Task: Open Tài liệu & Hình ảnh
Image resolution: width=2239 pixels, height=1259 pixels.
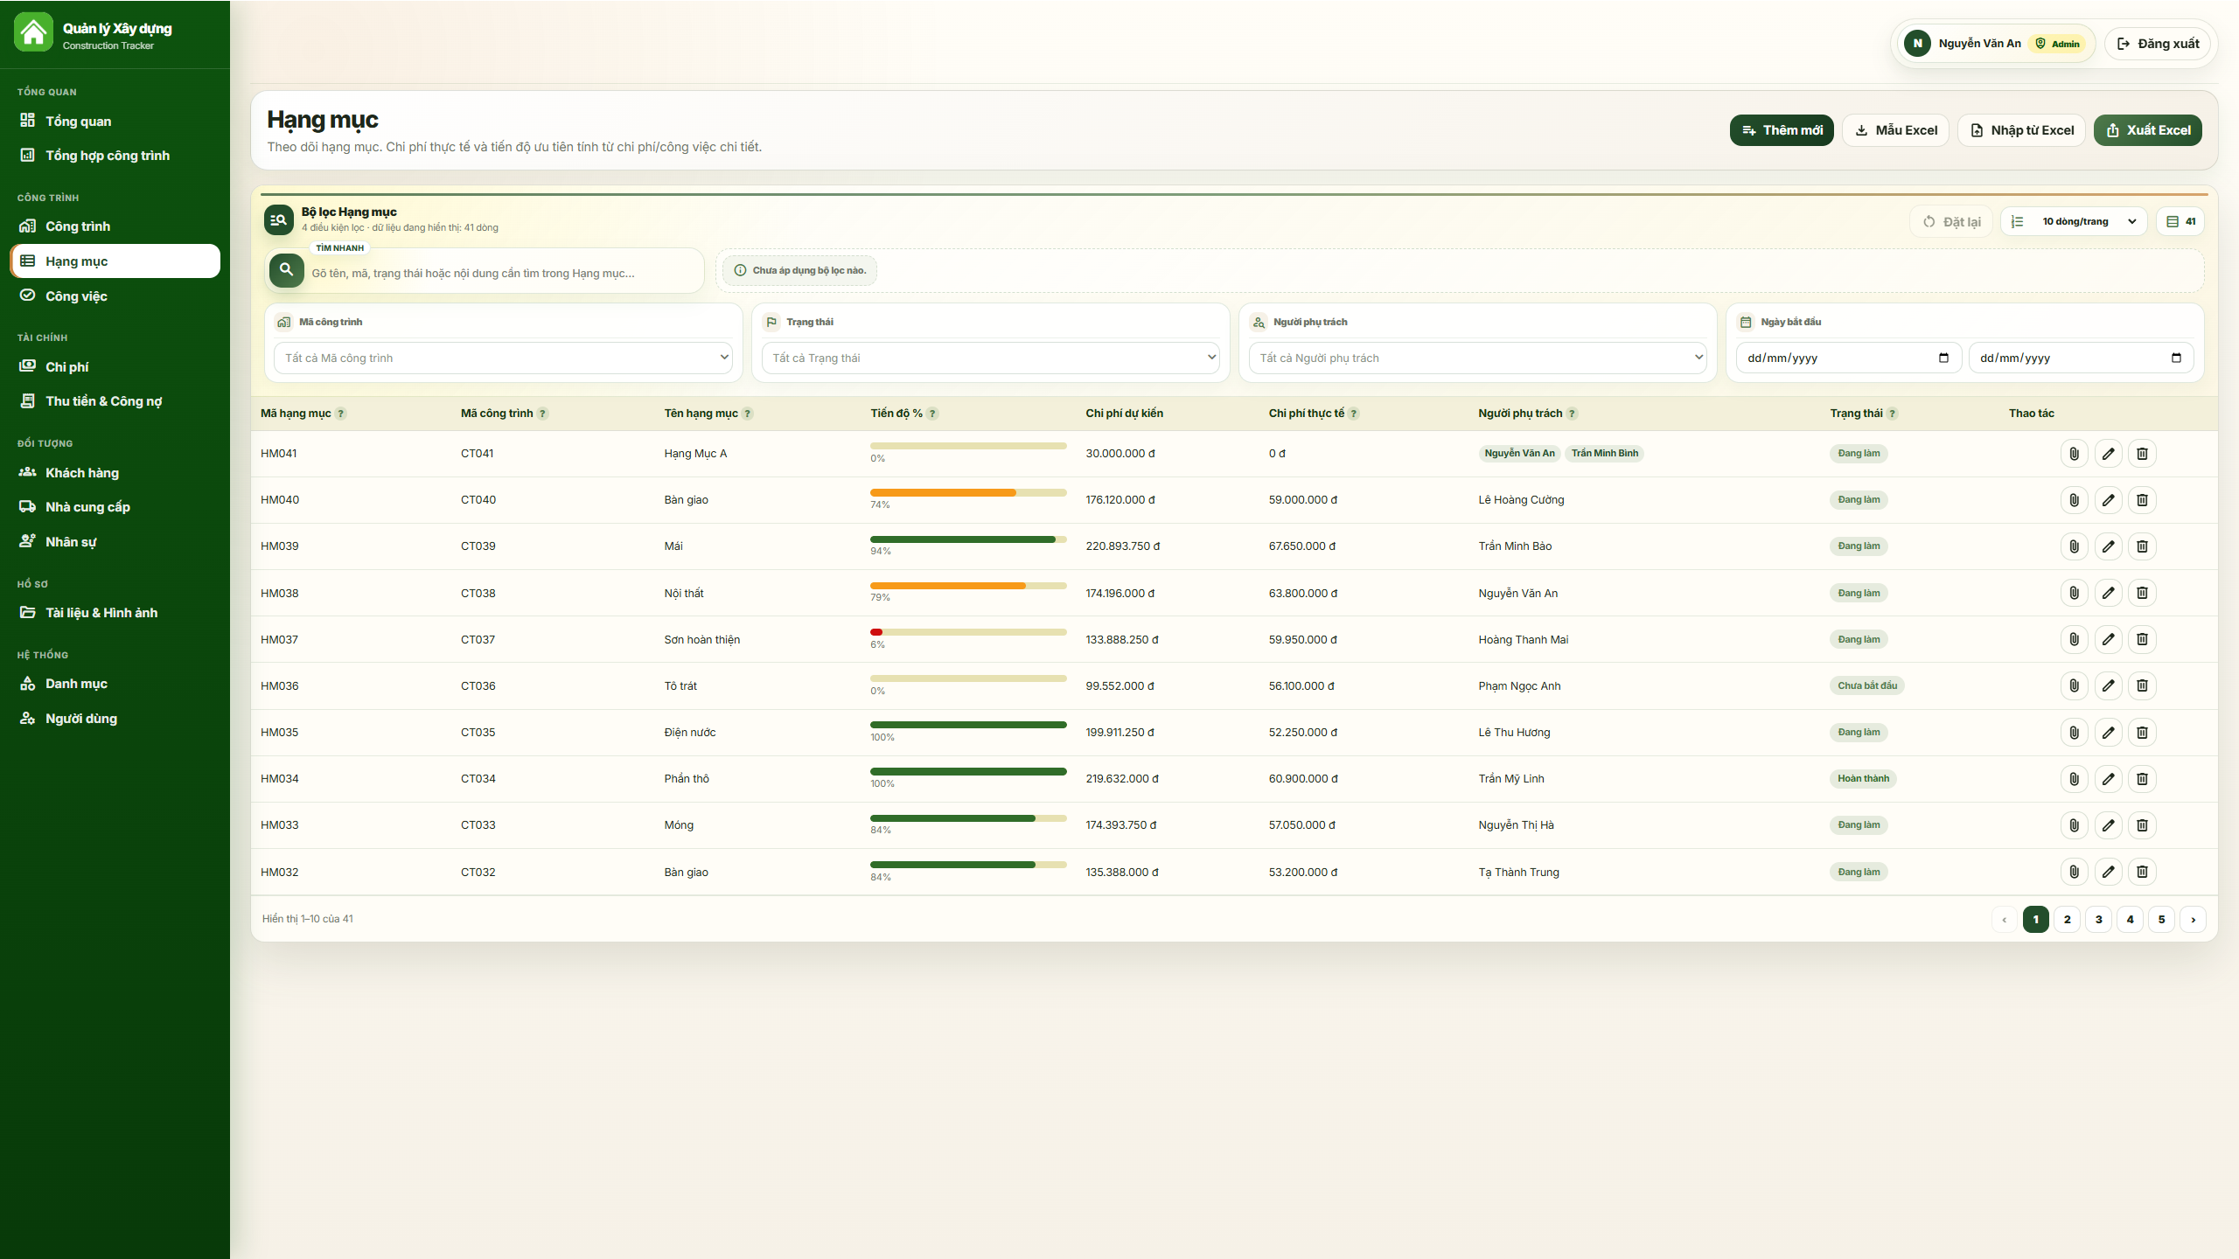Action: pos(115,613)
